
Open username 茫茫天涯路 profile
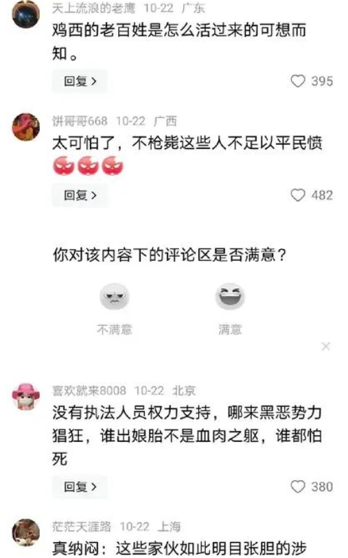[x=82, y=526]
